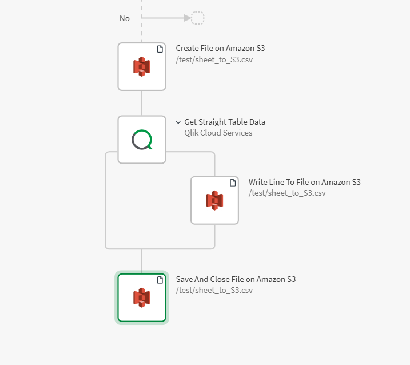Click the file icon on Save And Close block
Viewport: 410px width, 365px height.
click(160, 280)
